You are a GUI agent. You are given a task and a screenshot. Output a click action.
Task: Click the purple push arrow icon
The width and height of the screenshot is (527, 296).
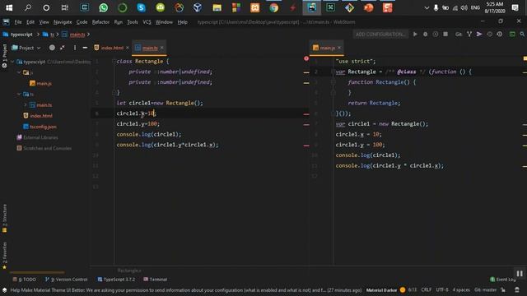[x=479, y=35]
